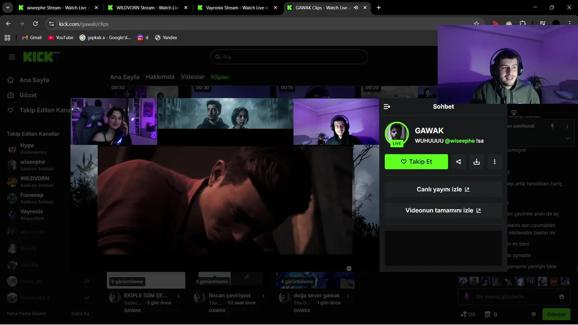578x325 pixels.
Task: Click Canlı yayını izle
Action: tap(443, 190)
